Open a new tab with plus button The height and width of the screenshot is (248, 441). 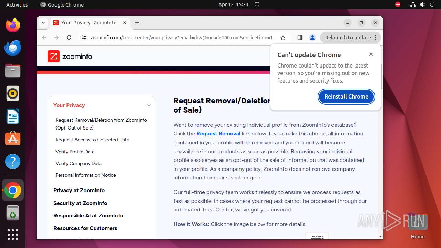point(137,23)
